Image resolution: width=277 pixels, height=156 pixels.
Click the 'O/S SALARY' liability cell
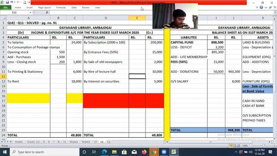click(189, 81)
